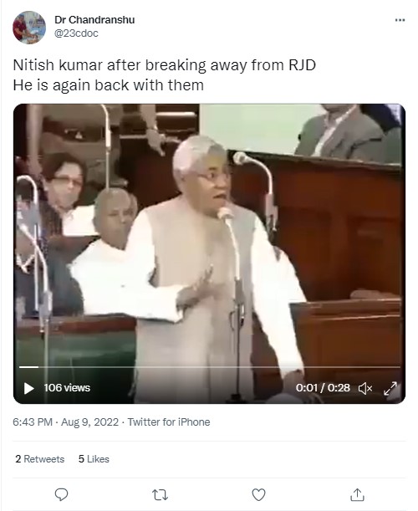Click the Twitter for iPhone source link
The image size is (418, 511).
click(169, 422)
